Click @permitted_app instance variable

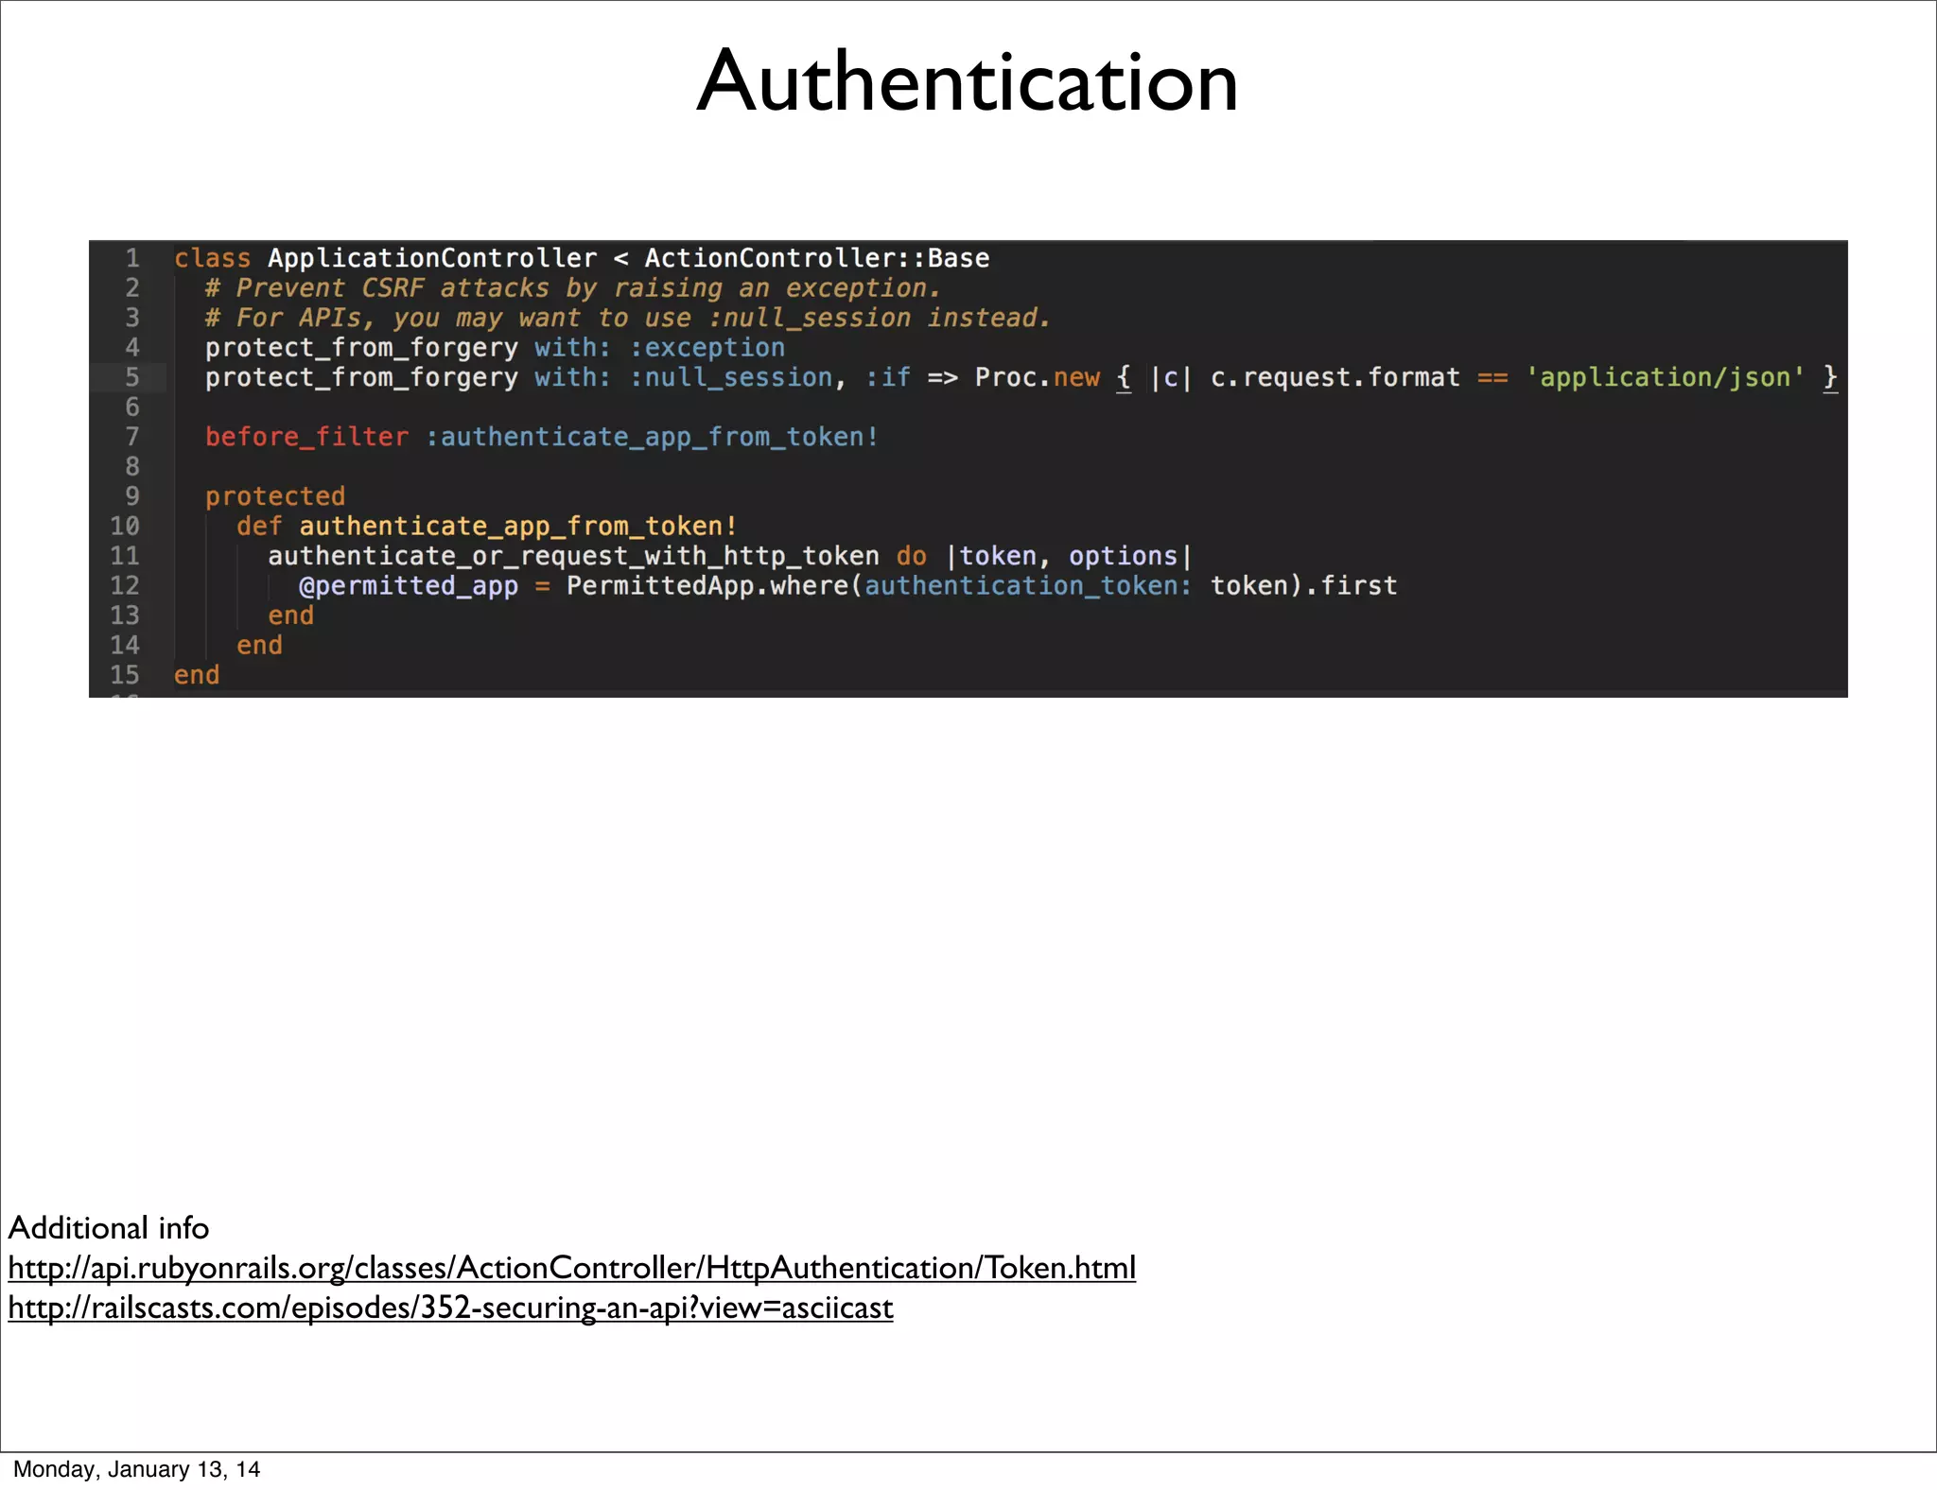click(409, 585)
